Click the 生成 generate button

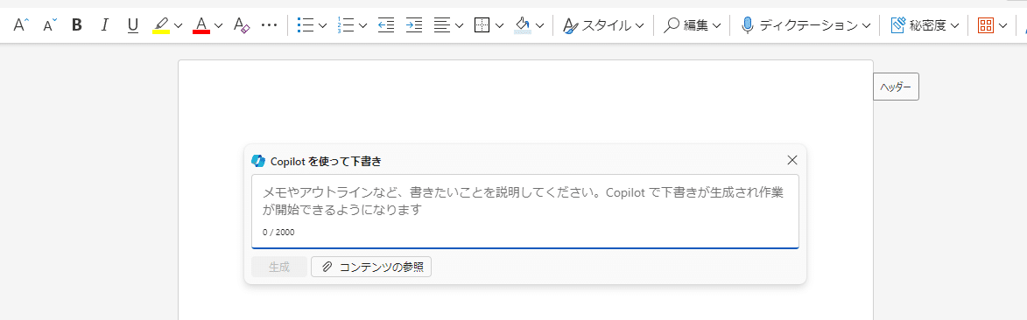(279, 267)
